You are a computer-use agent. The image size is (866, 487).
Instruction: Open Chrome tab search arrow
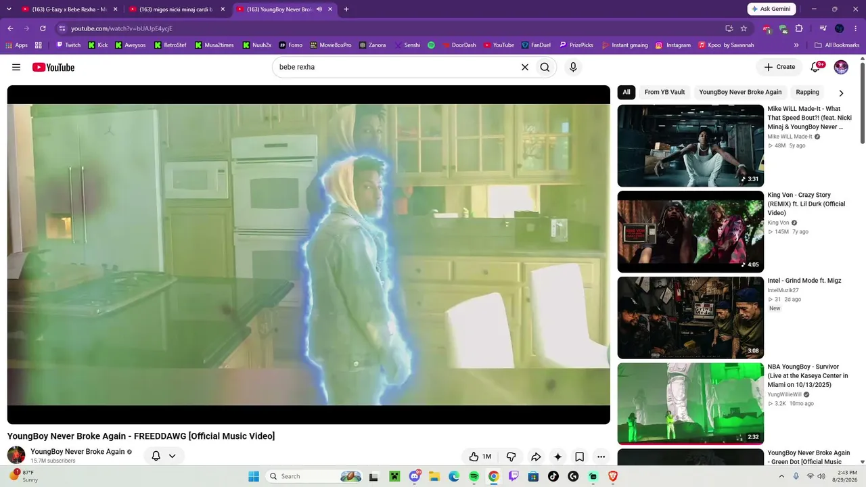[x=10, y=9]
